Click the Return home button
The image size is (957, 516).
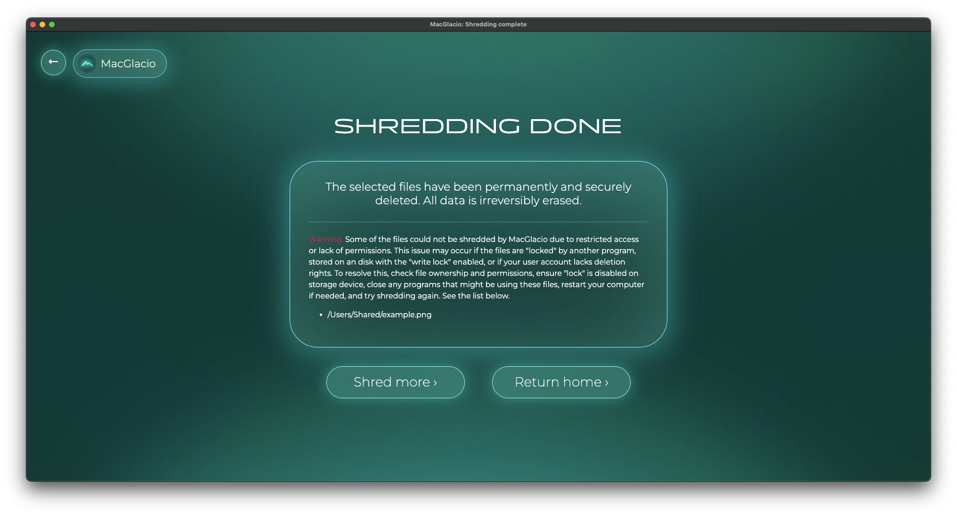[562, 382]
